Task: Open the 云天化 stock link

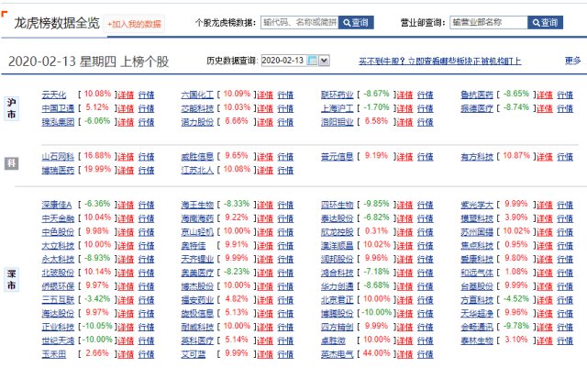Action: point(54,95)
